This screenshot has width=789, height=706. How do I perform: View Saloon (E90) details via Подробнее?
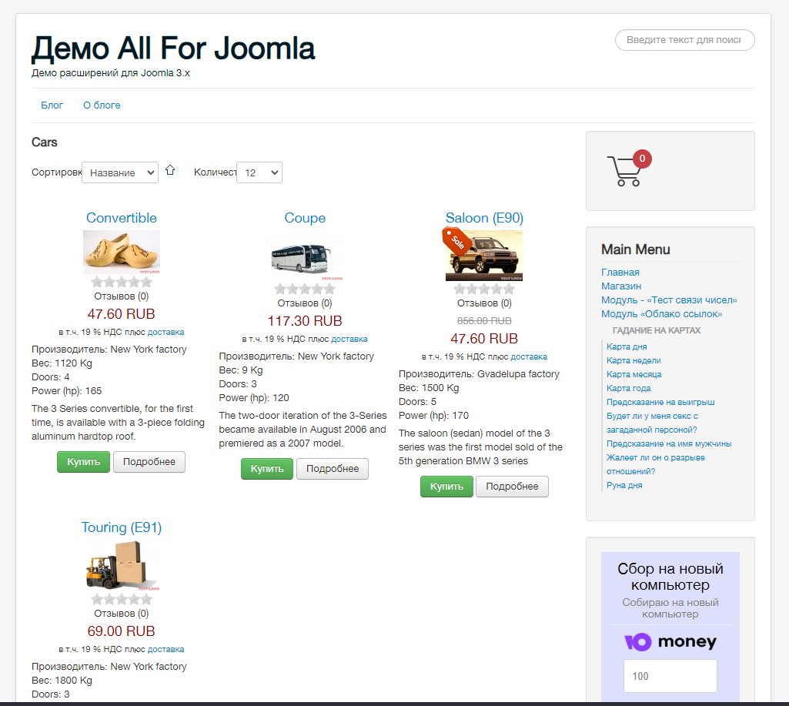(x=512, y=487)
